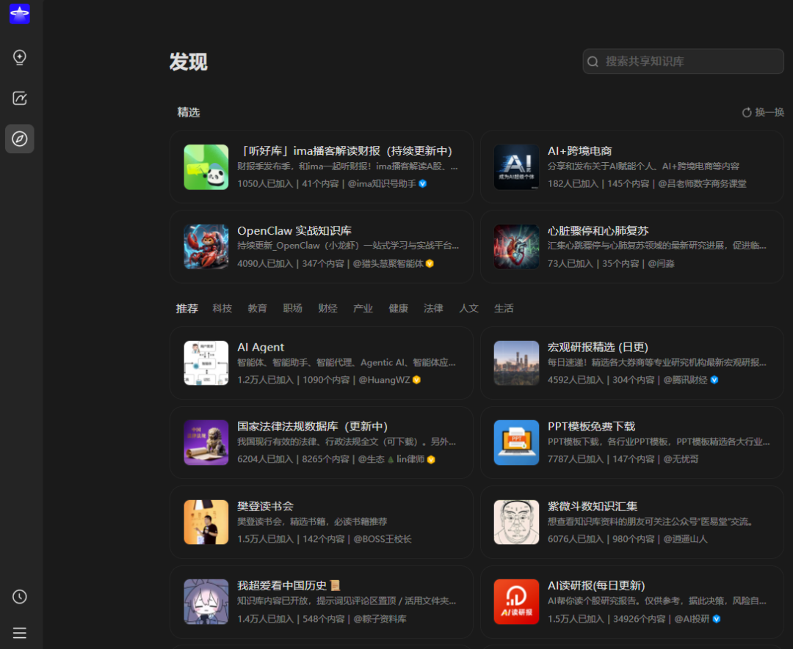Open the hamburger menu at sidebar bottom
This screenshot has width=793, height=649.
tap(19, 632)
